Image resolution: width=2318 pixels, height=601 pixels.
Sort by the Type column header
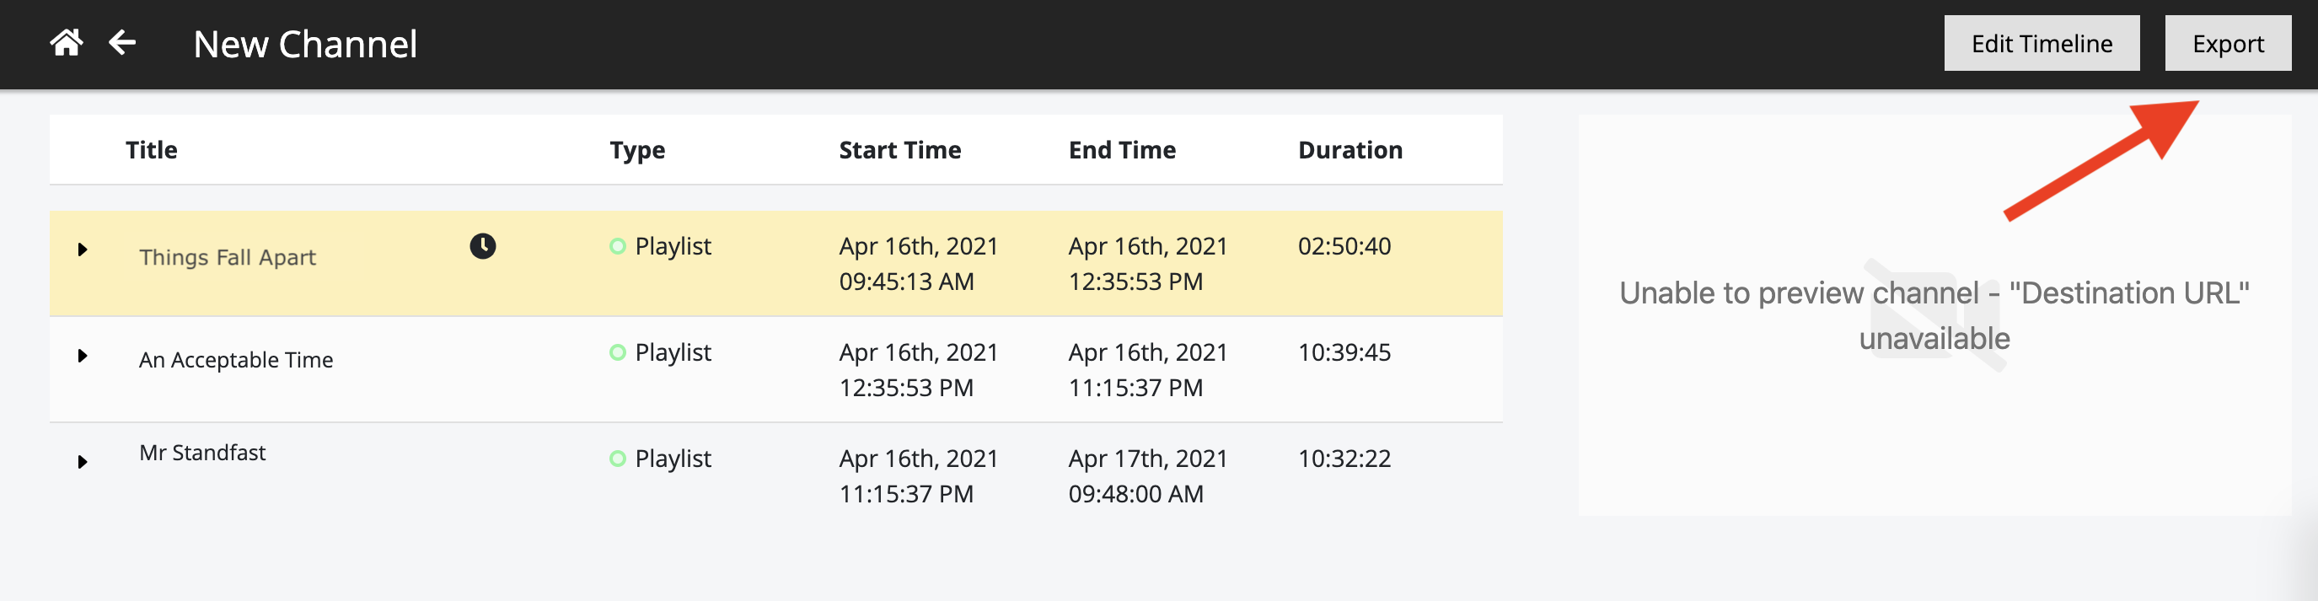pos(637,150)
